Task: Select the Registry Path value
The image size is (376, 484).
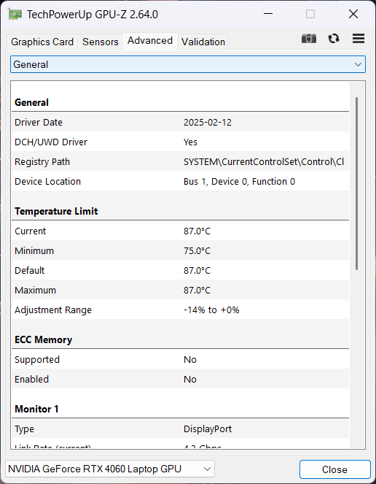Action: pyautogui.click(x=264, y=162)
